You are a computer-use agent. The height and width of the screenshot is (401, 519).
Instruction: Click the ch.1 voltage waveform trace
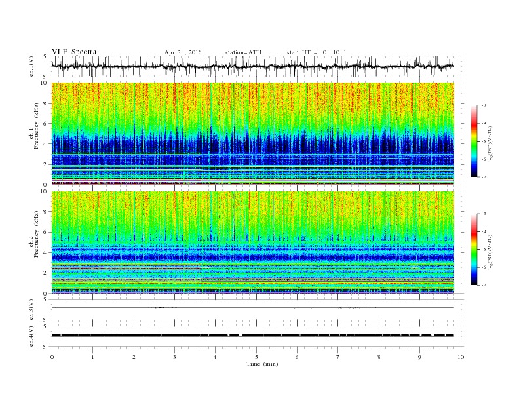(252, 66)
